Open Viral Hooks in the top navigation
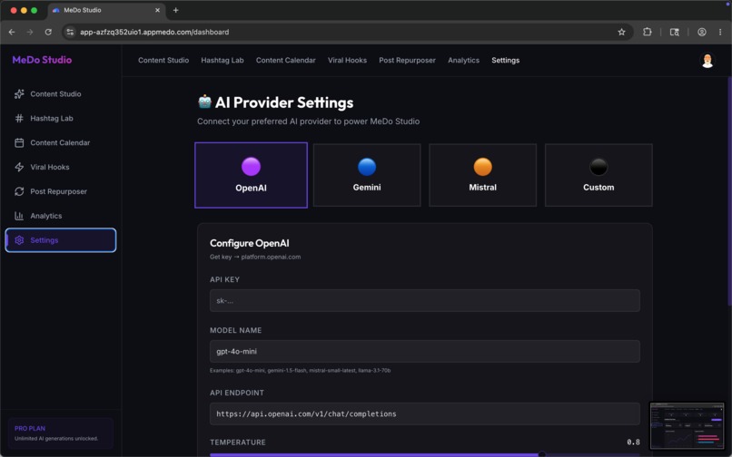 pyautogui.click(x=347, y=60)
